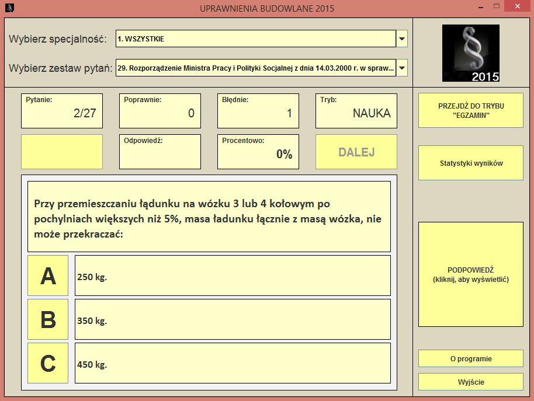Click the Procentowo 0% box
Image resolution: width=534 pixels, height=401 pixels.
[x=258, y=152]
